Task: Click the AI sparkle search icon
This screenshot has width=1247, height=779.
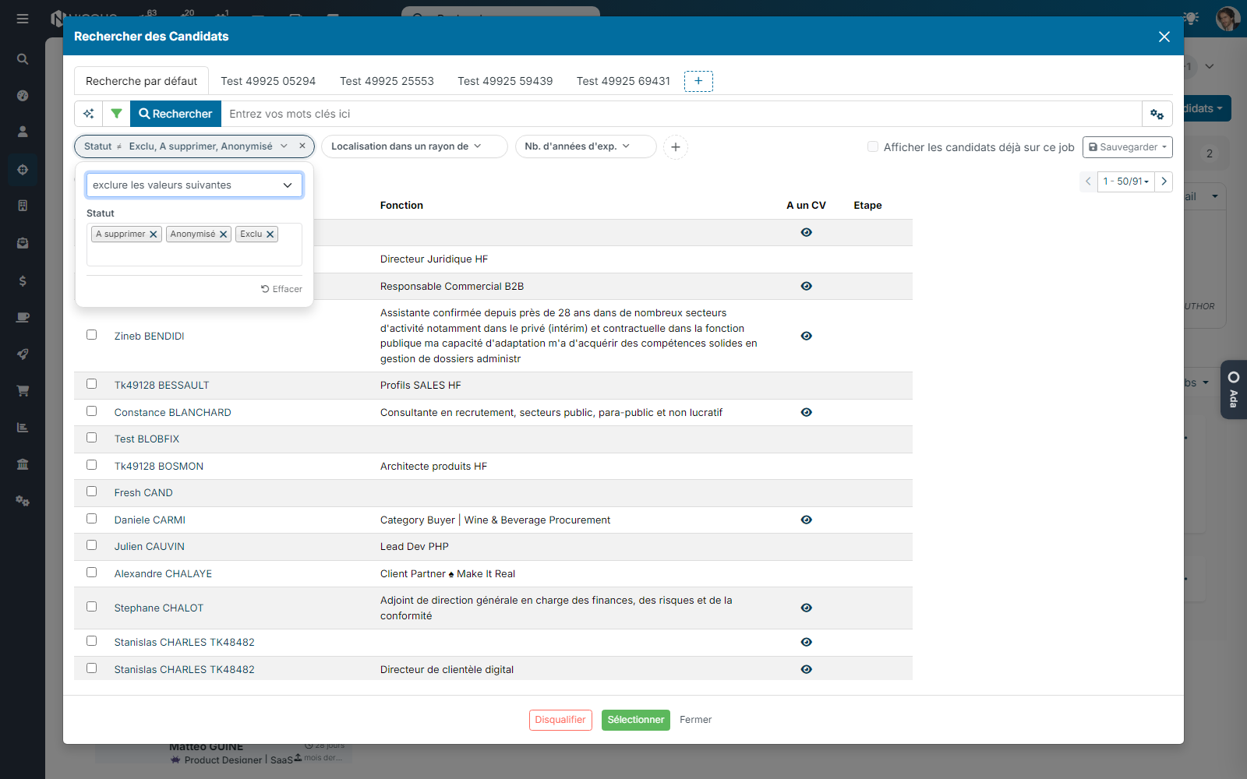Action: pyautogui.click(x=89, y=114)
